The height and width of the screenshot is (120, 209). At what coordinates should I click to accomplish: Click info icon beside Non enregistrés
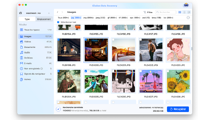pos(42,69)
